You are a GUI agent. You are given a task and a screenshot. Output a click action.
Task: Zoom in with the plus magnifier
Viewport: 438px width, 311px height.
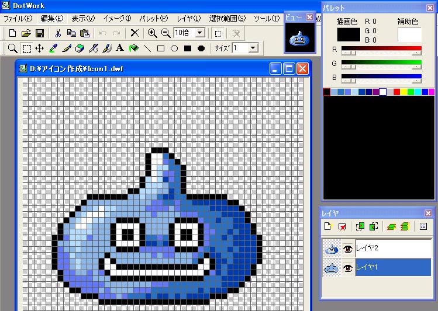(152, 33)
